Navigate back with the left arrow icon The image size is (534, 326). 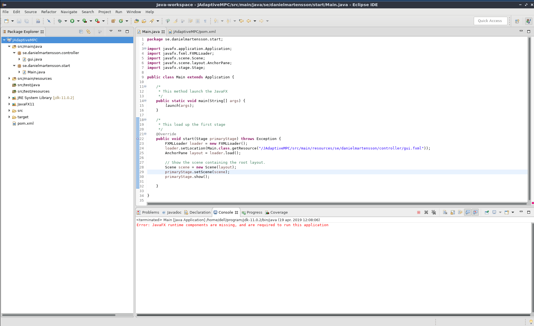tap(249, 21)
